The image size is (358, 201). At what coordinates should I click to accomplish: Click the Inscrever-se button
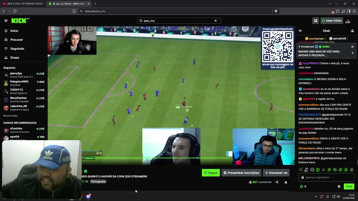coord(276,173)
